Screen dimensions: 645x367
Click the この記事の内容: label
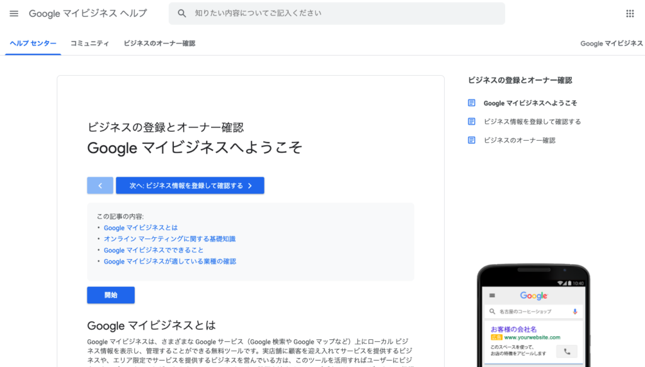120,216
